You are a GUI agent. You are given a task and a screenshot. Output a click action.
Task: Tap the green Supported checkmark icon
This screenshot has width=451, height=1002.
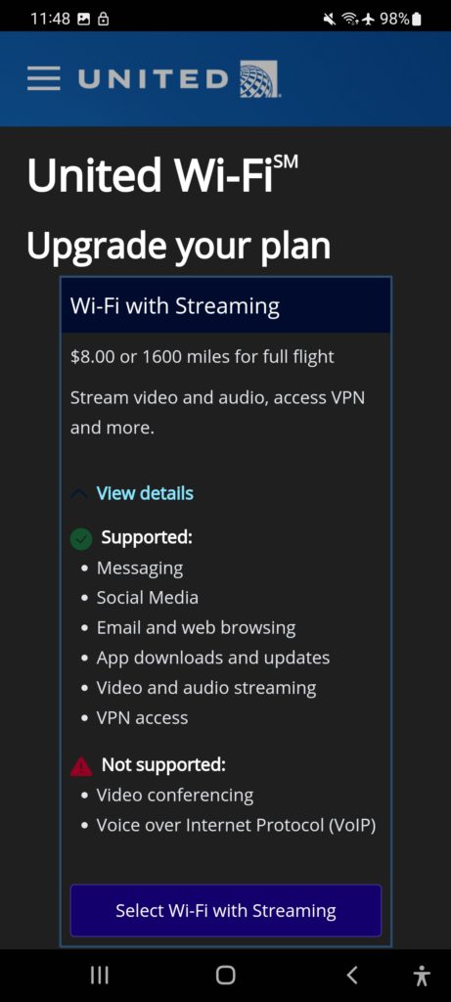click(x=81, y=538)
